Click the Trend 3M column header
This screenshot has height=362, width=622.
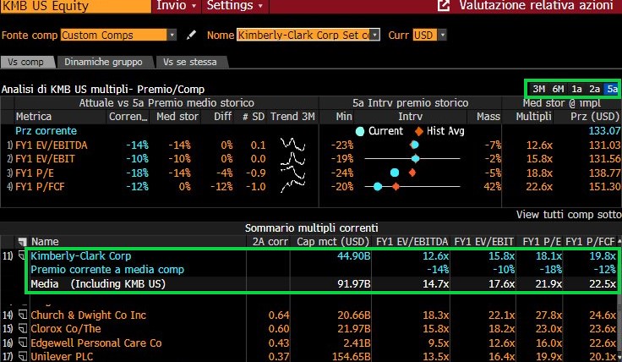(x=292, y=117)
